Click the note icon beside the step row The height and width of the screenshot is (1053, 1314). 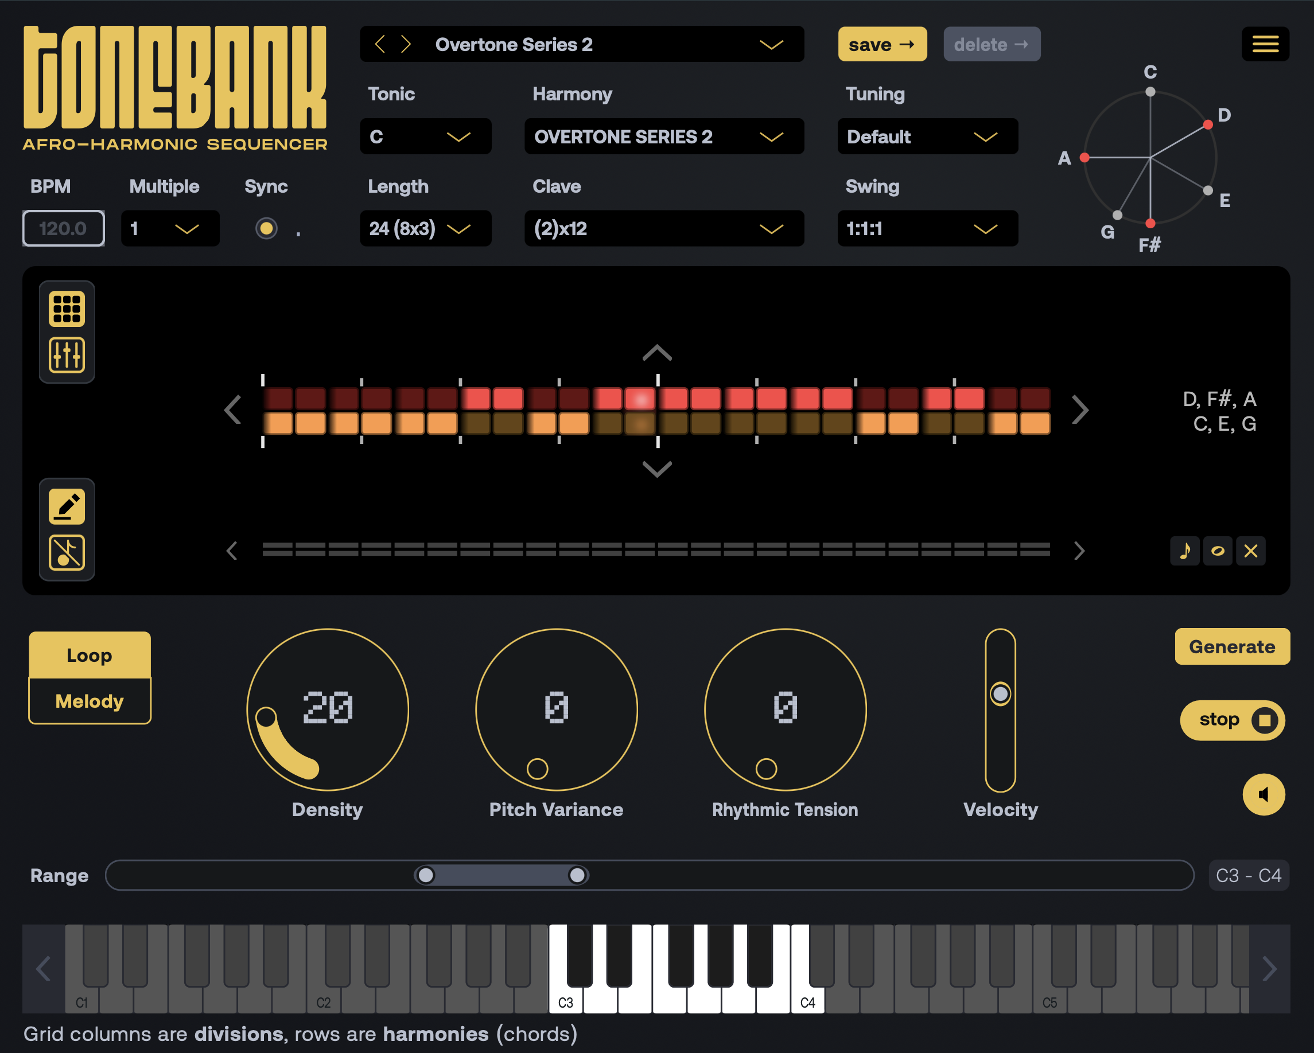click(1185, 551)
